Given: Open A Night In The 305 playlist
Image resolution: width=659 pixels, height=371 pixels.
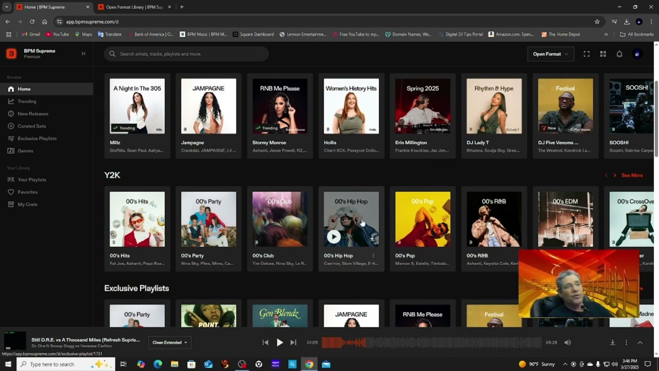Looking at the screenshot, I should pyautogui.click(x=137, y=106).
